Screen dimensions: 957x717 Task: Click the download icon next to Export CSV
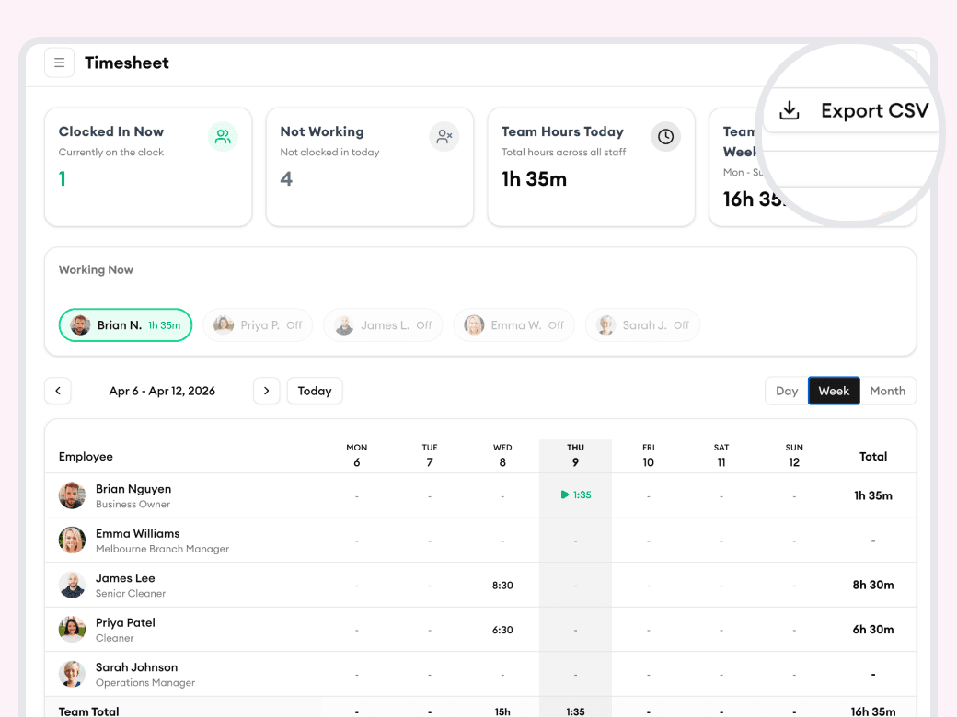pyautogui.click(x=789, y=109)
